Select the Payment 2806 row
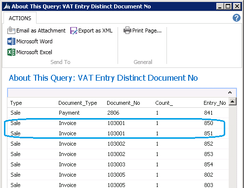Image resolution: width=244 pixels, height=188 pixels. 118,113
